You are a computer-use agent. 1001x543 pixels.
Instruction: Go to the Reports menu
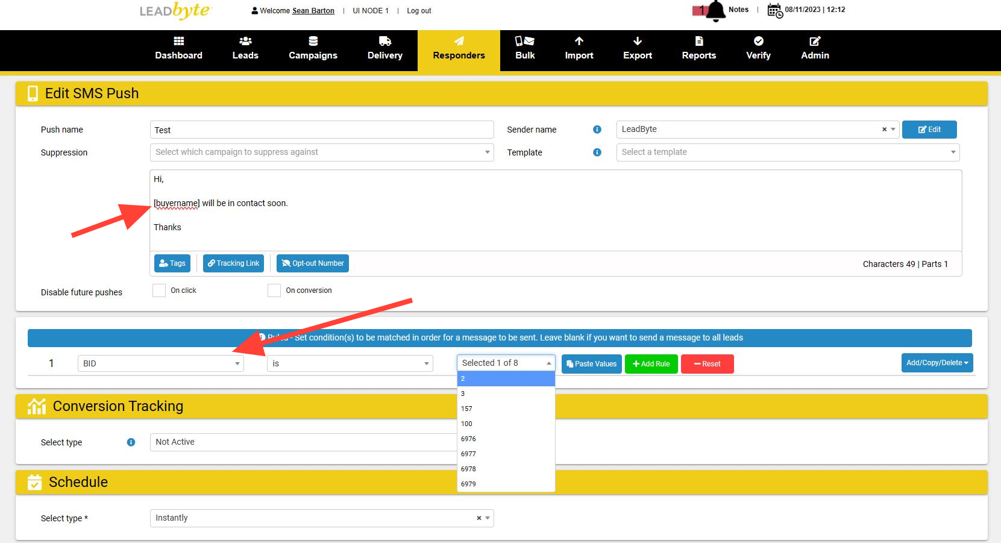(699, 51)
